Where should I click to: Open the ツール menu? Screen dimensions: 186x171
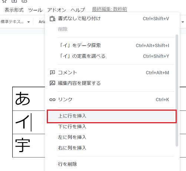coord(35,10)
